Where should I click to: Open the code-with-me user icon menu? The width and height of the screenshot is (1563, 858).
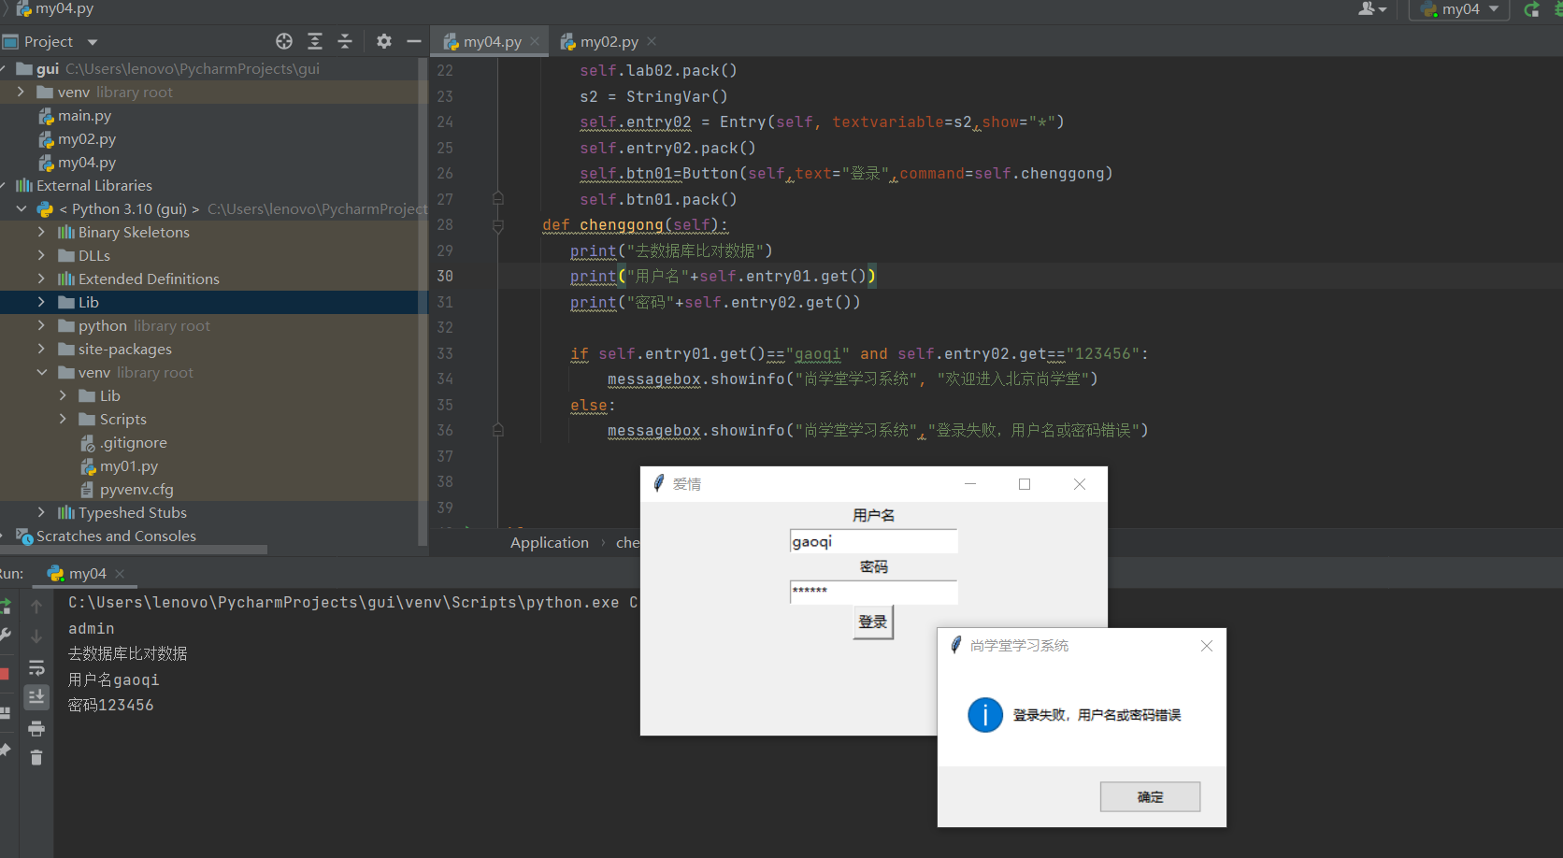click(x=1371, y=8)
